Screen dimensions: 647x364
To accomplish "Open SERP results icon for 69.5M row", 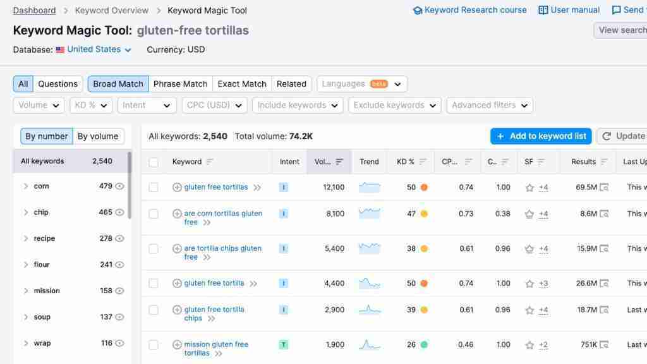I will tap(604, 187).
